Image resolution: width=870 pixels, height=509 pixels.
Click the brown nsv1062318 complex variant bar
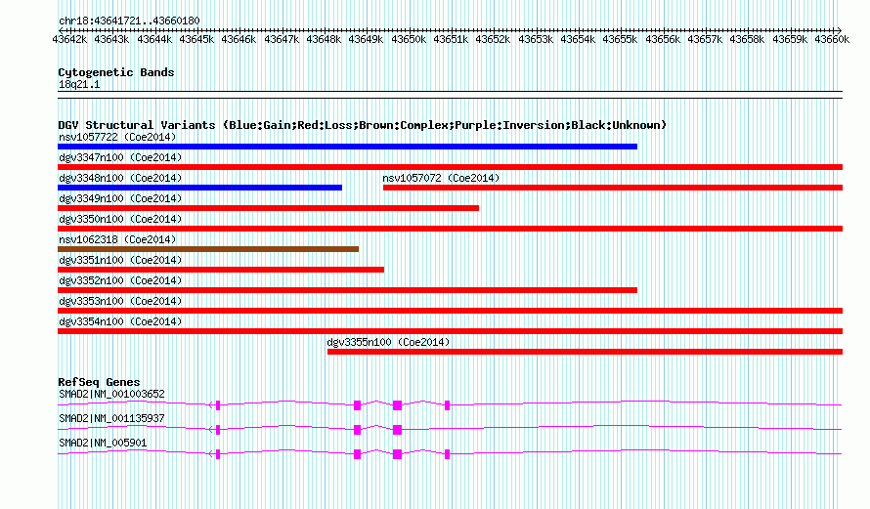pyautogui.click(x=208, y=249)
